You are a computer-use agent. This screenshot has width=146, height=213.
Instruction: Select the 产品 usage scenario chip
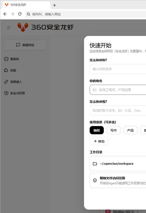click(x=130, y=130)
